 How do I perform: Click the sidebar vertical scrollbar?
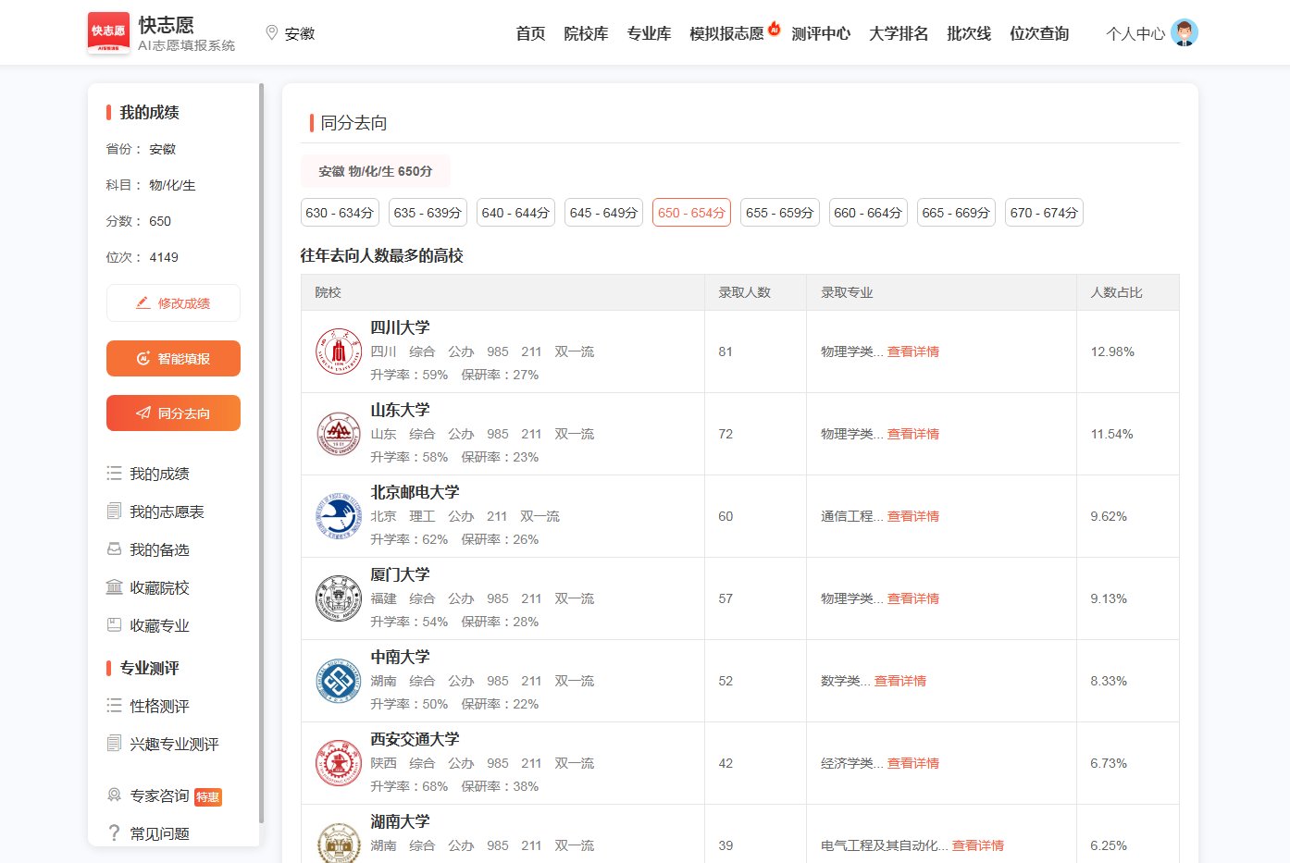pyautogui.click(x=261, y=453)
